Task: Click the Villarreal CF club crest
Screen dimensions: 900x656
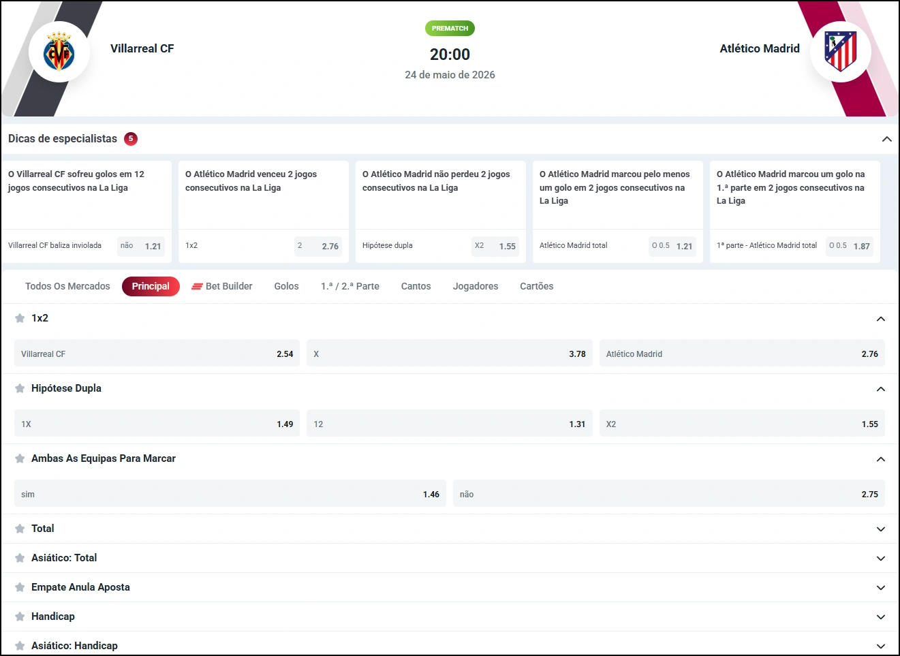Action: click(59, 52)
